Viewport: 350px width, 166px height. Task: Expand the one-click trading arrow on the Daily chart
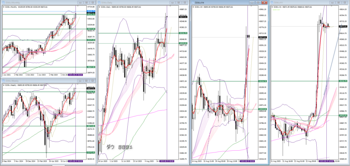pos(99,7)
